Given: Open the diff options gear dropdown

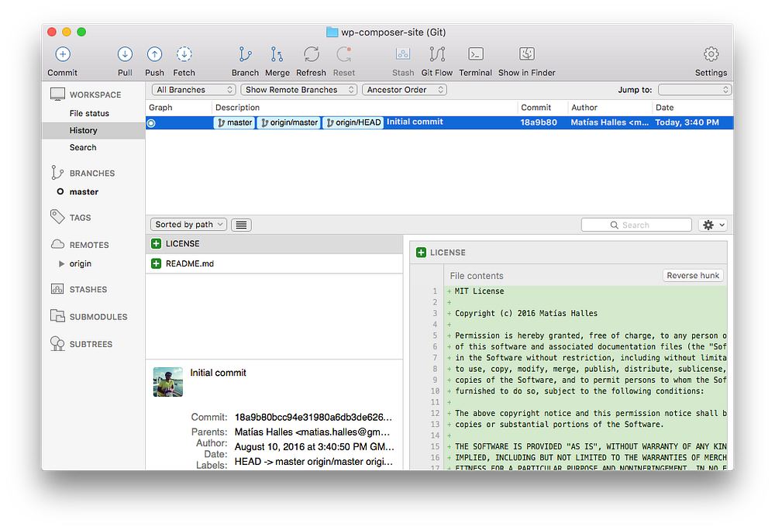Looking at the screenshot, I should click(712, 225).
